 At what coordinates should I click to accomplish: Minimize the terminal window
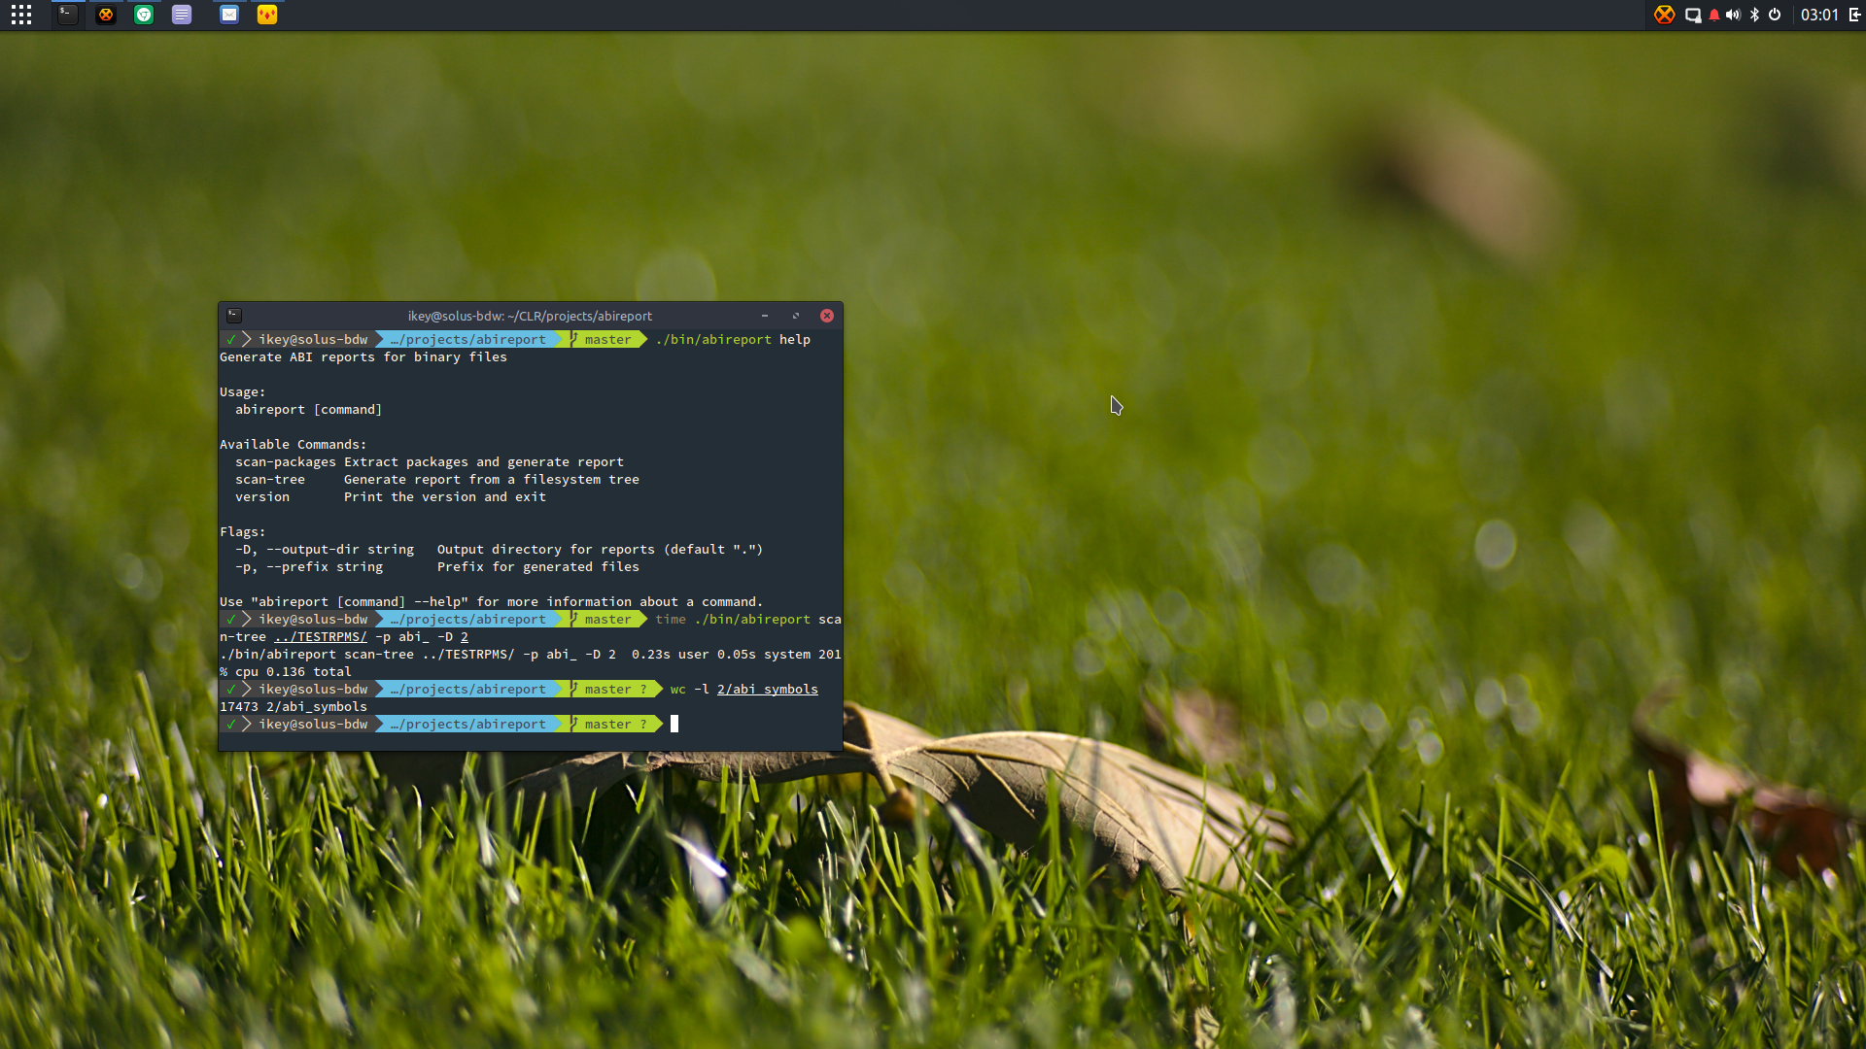765,316
